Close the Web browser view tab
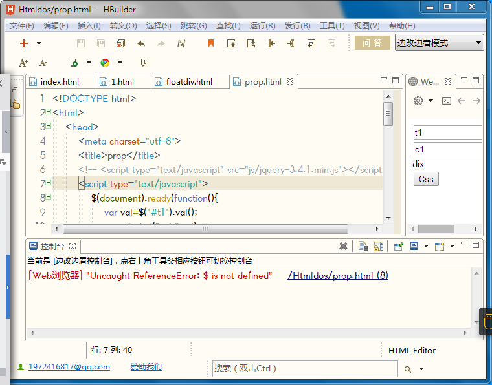The height and width of the screenshot is (385, 492). point(448,81)
